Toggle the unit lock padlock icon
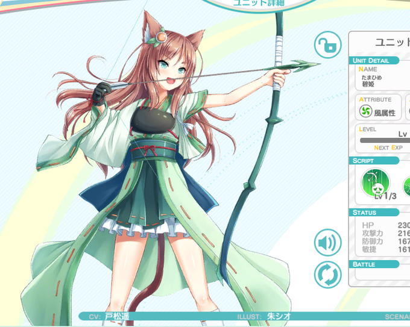This screenshot has height=327, width=410. 327,45
